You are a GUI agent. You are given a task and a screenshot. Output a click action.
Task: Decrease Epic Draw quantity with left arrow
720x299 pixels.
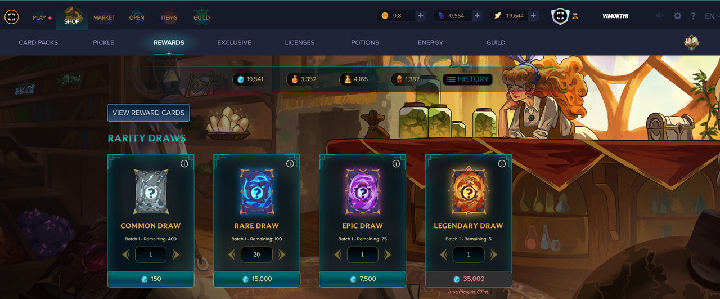337,255
